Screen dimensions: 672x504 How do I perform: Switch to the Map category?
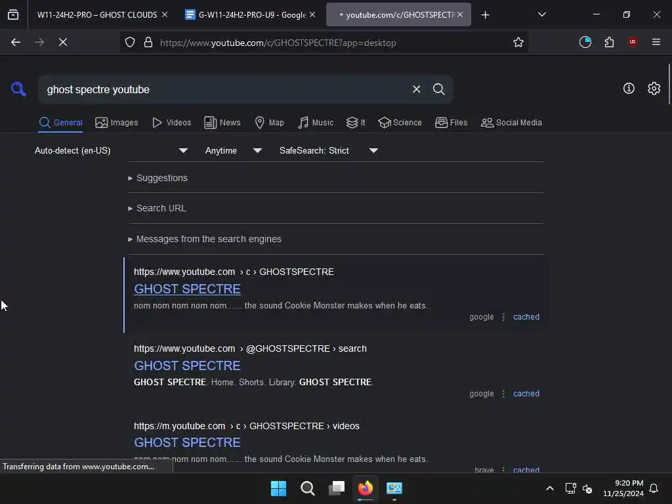pyautogui.click(x=270, y=123)
